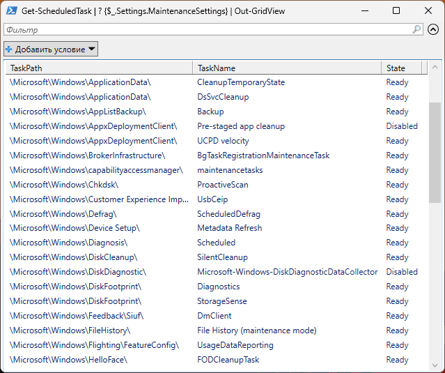Click Disabled state of DiskDiagnosticDataCollector row
The image size is (445, 373).
pos(402,272)
